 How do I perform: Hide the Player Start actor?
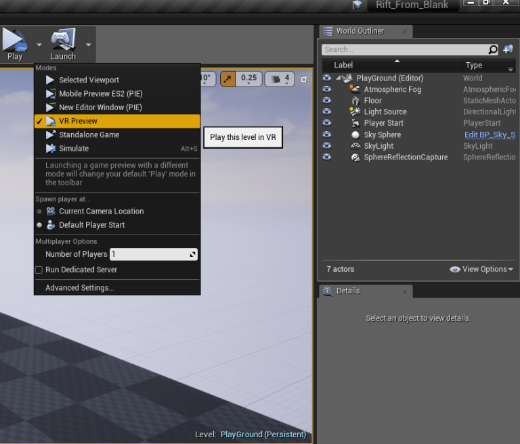[x=326, y=123]
